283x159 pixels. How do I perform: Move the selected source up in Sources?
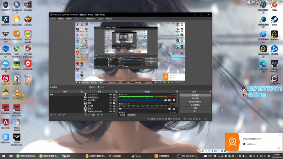click(98, 115)
